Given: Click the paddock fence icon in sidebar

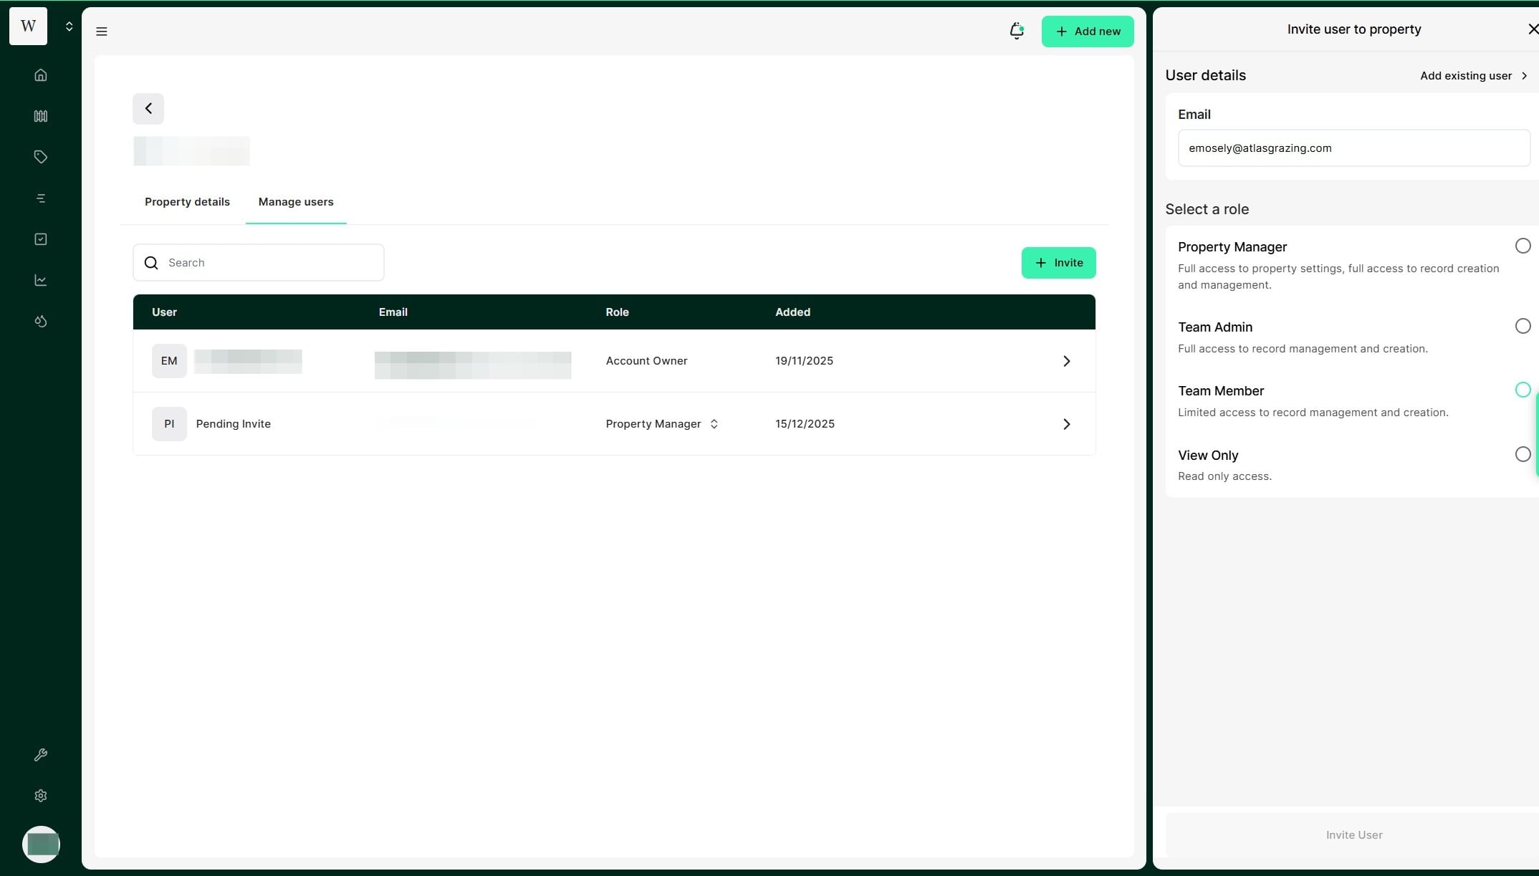Looking at the screenshot, I should (41, 116).
